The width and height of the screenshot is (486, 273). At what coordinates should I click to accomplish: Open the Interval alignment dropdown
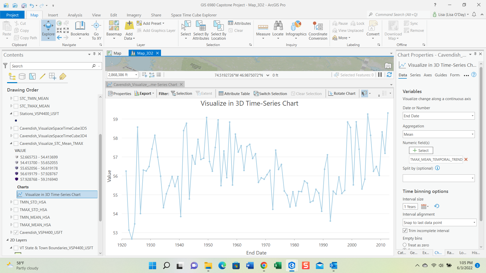[439, 222]
